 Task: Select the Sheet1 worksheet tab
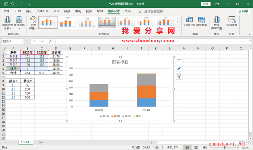pos(26,142)
